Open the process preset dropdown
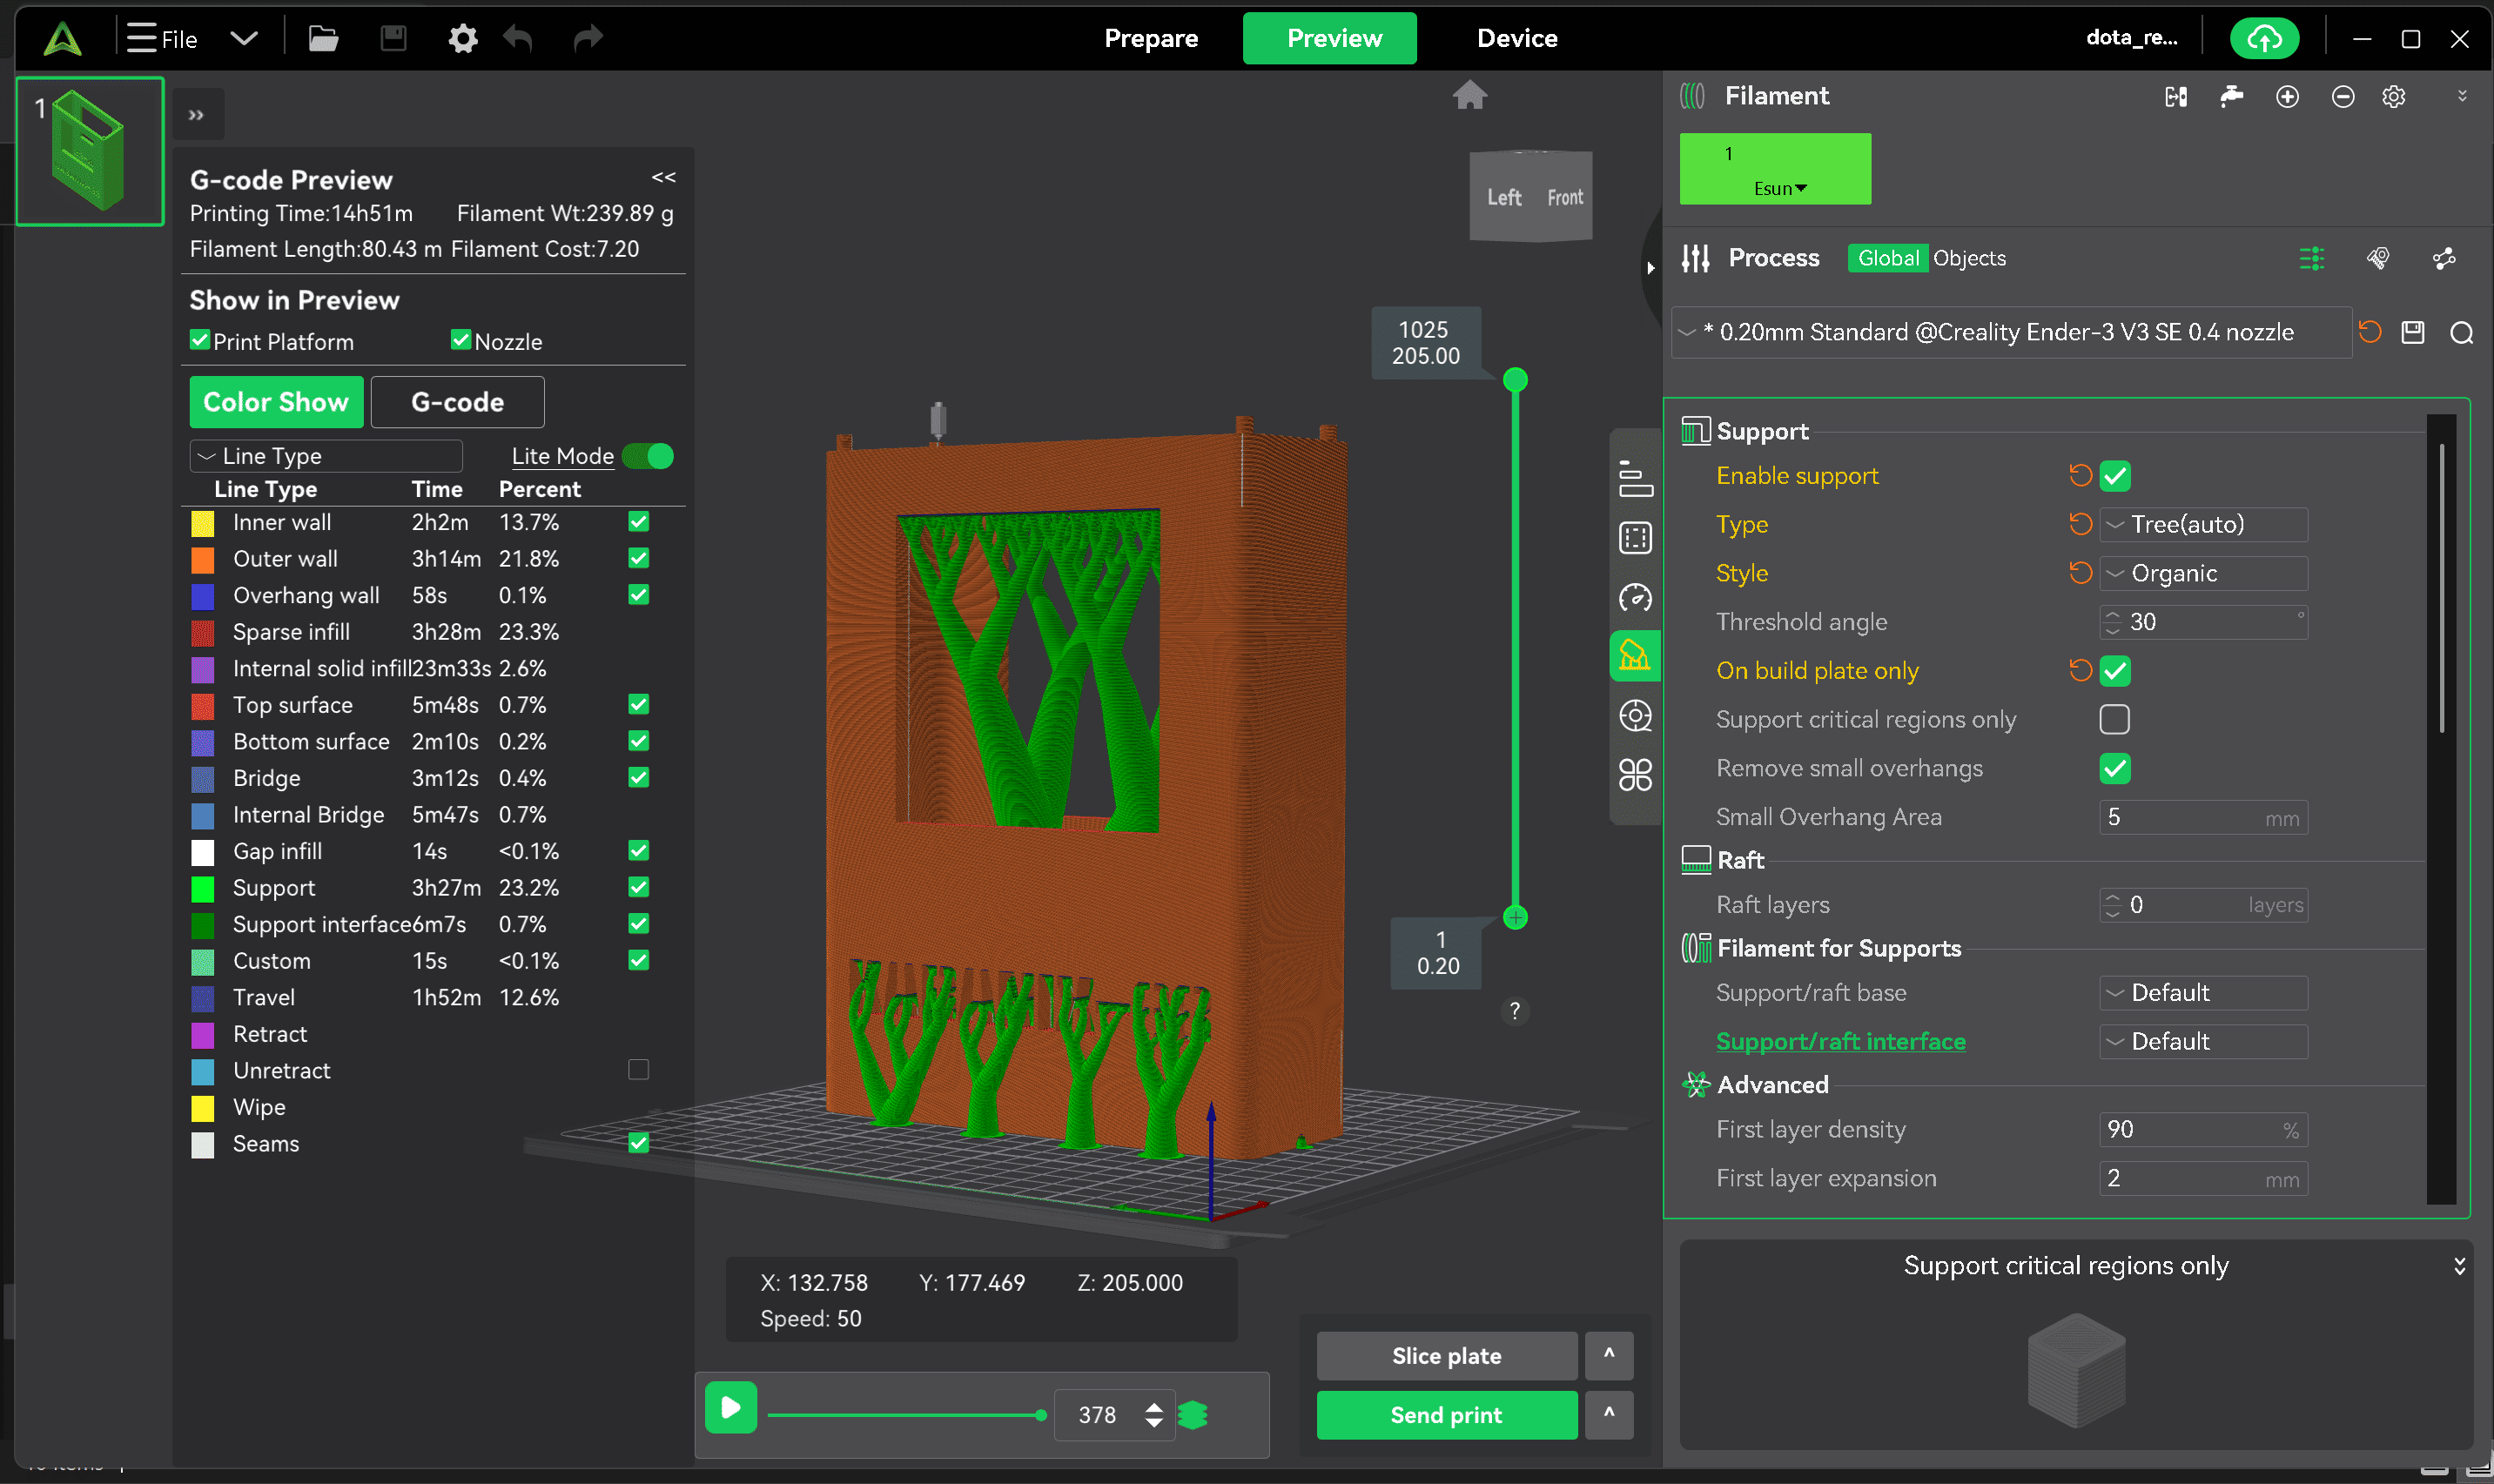The height and width of the screenshot is (1484, 2494). [2010, 332]
